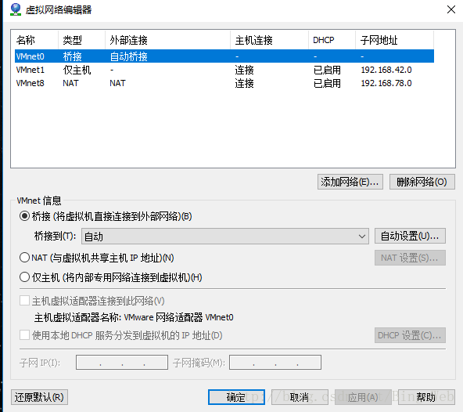Click the 添加网络(E)... button
This screenshot has width=463, height=412.
coord(350,182)
